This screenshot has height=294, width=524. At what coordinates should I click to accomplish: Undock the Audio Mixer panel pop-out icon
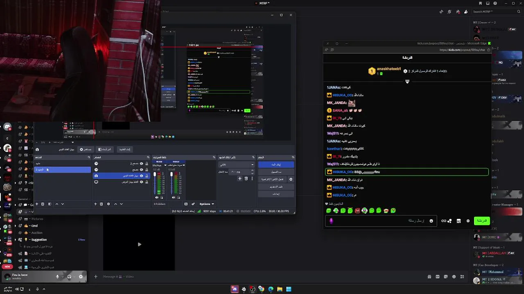pyautogui.click(x=214, y=157)
